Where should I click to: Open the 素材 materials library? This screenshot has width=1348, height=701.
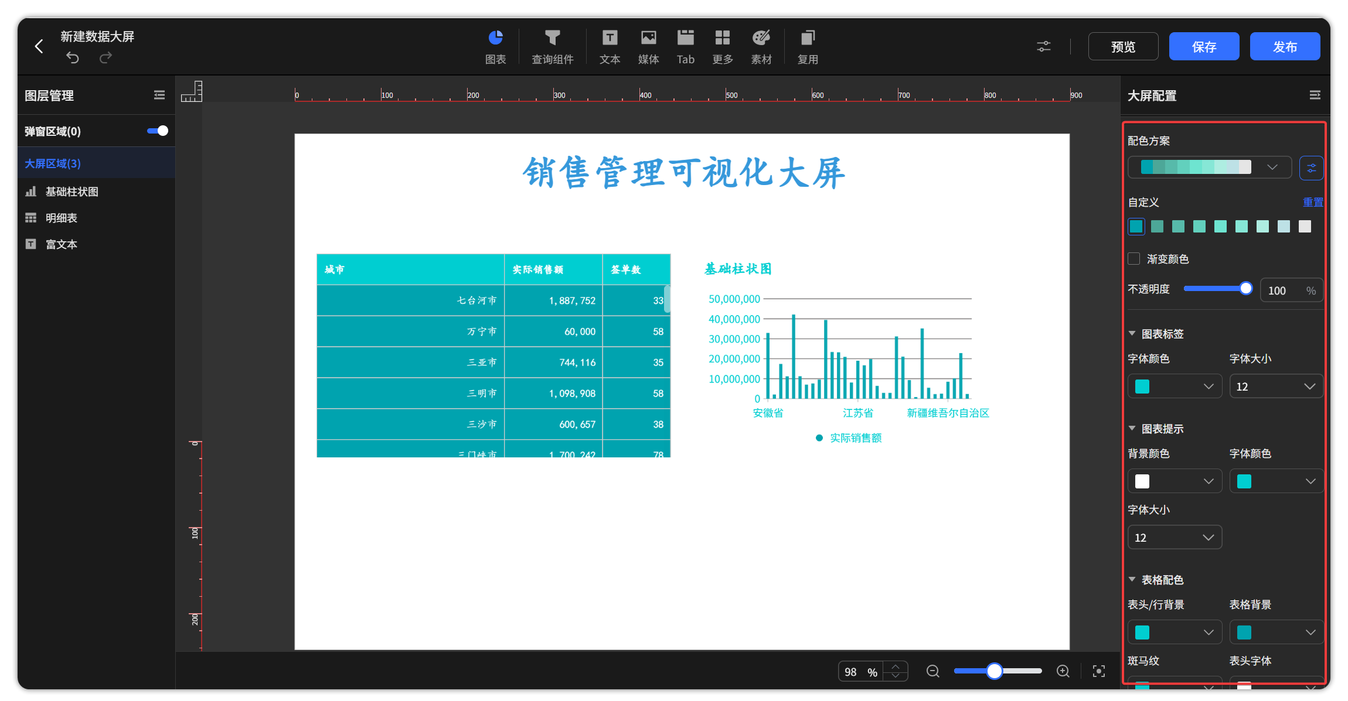[x=761, y=47]
